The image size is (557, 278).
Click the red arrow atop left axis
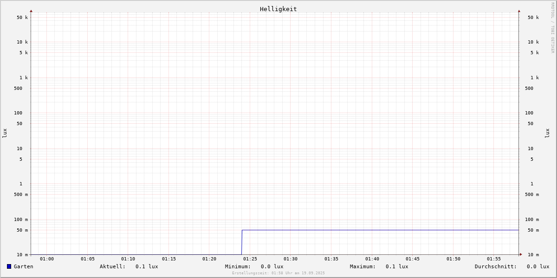click(31, 11)
